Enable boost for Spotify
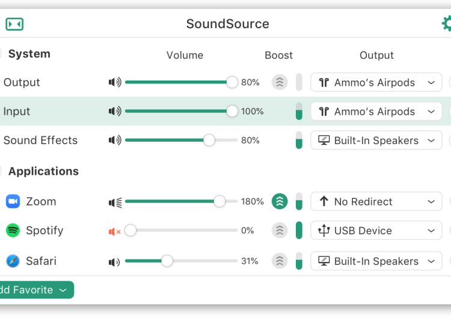The image size is (451, 322). click(280, 231)
